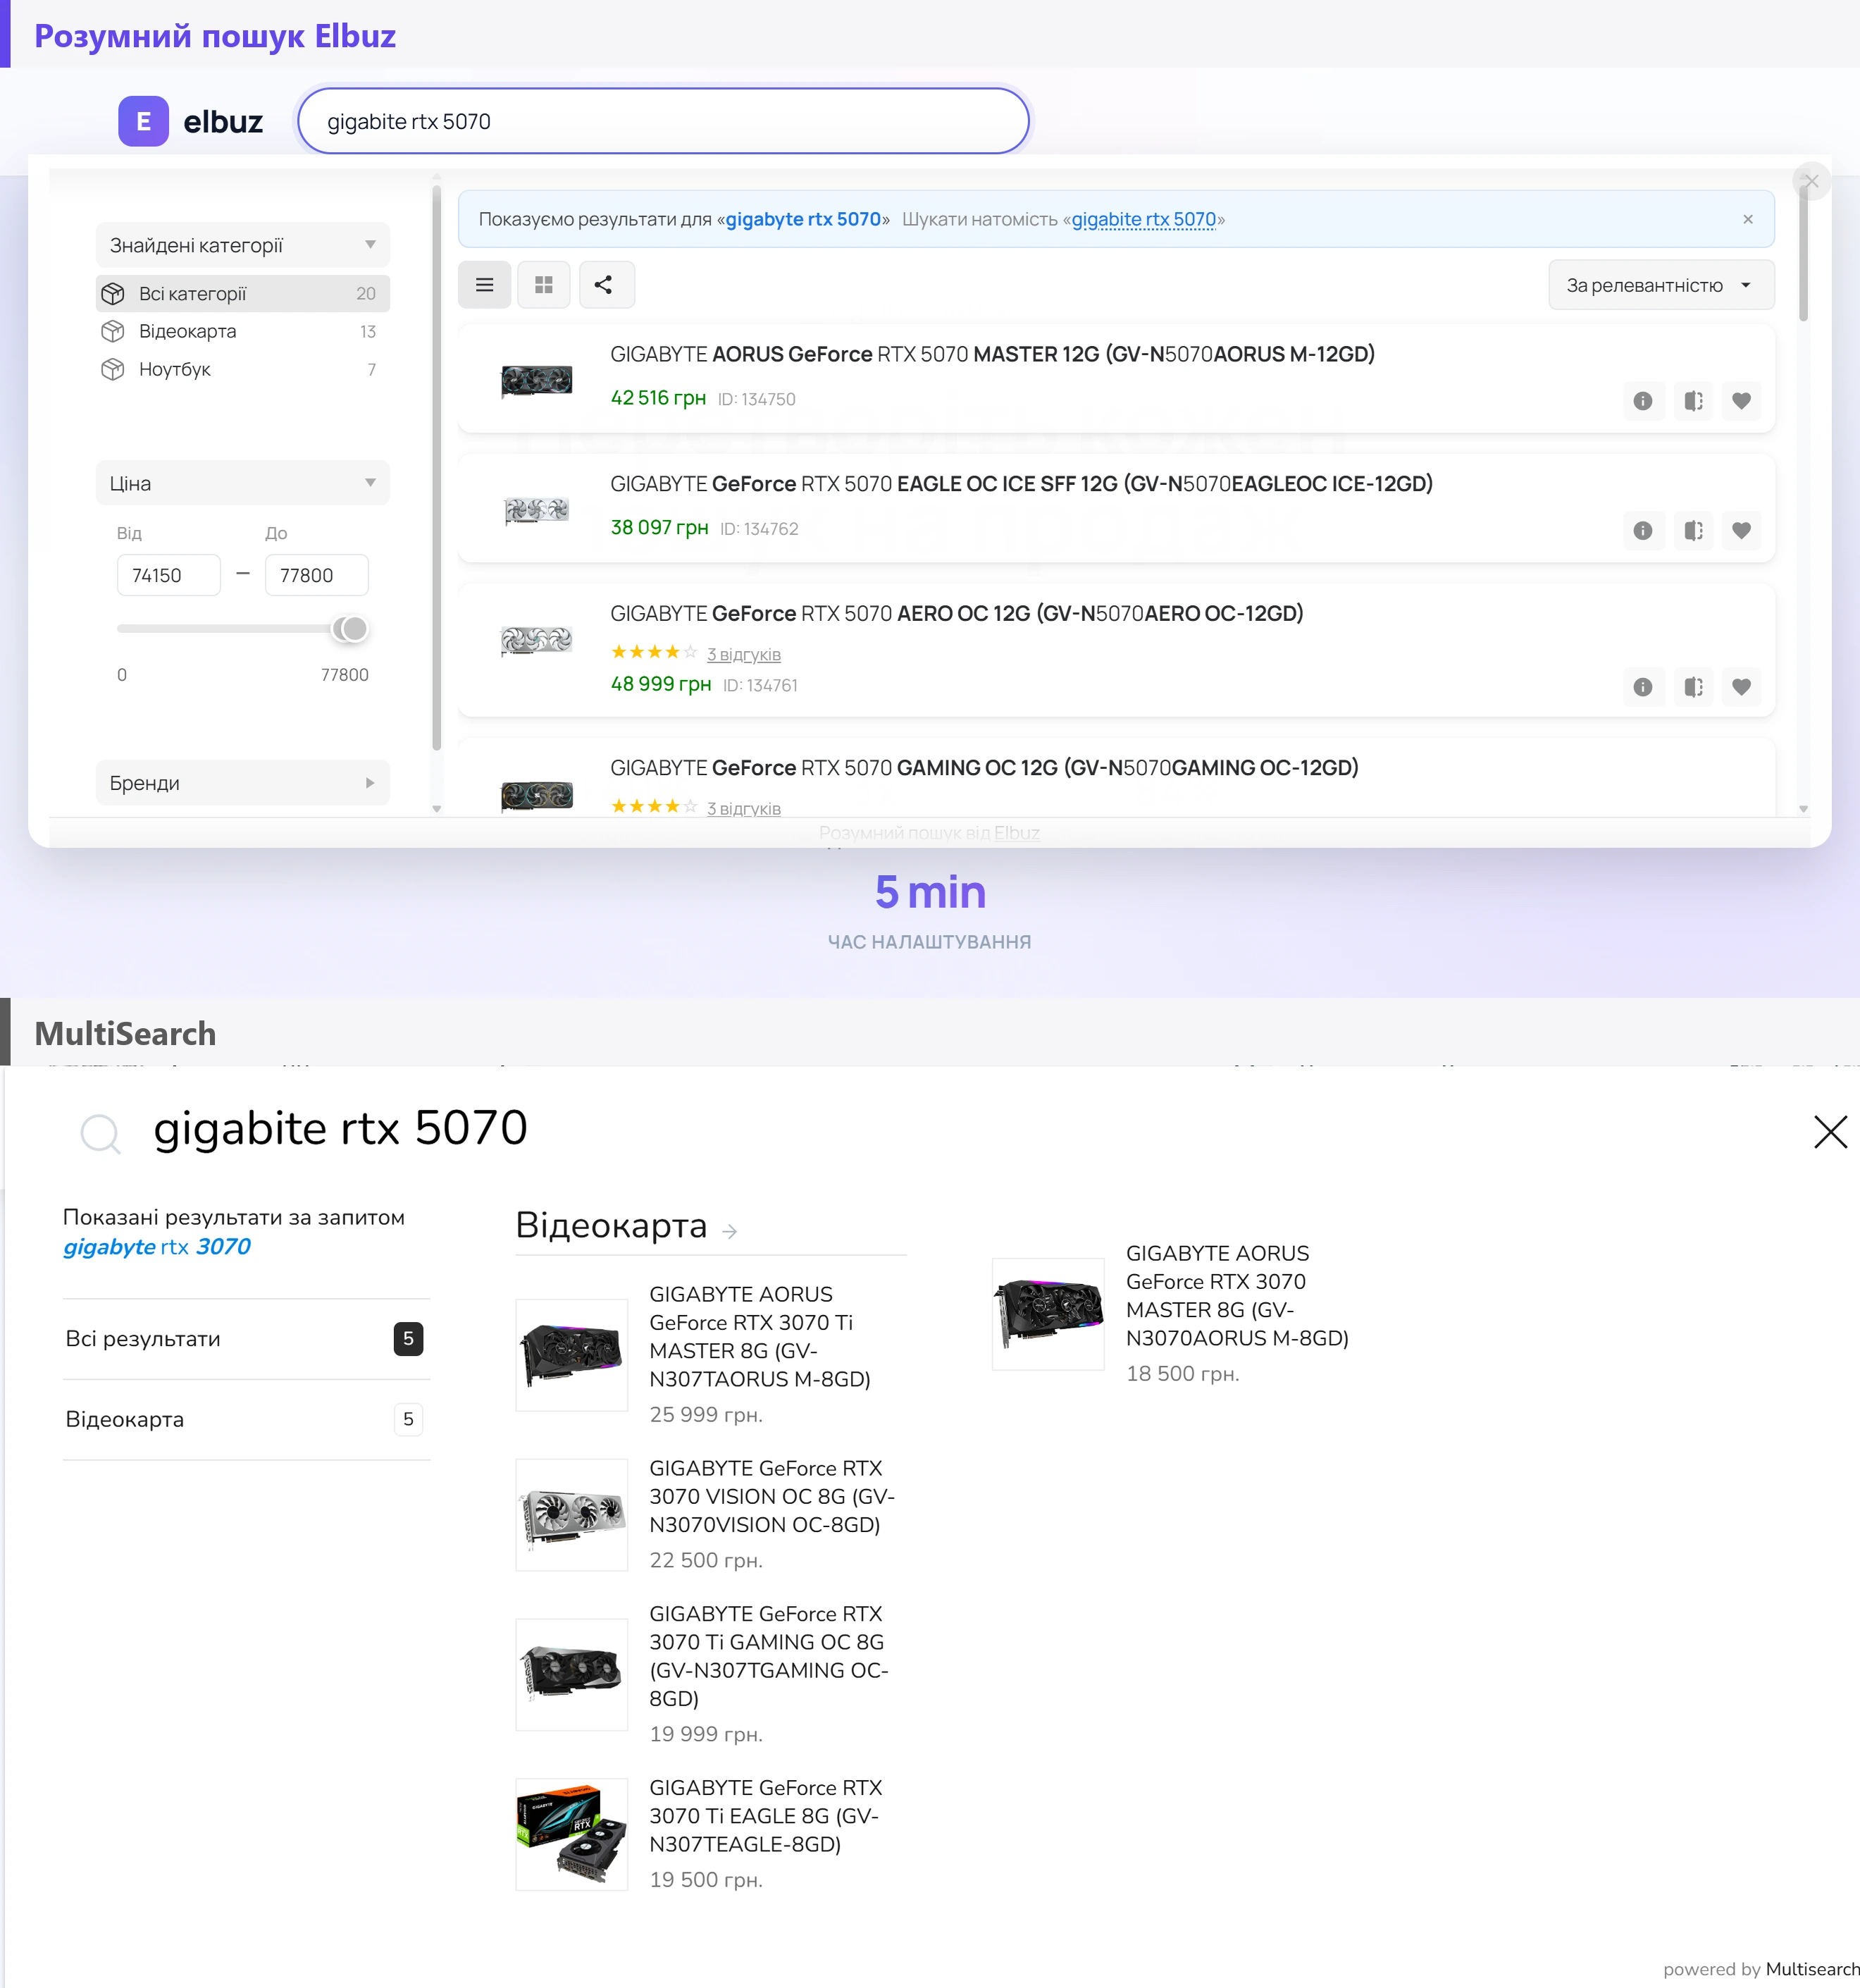
Task: Click the minimum price field 74150
Action: point(169,575)
